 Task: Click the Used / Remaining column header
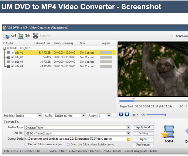pos(64,43)
